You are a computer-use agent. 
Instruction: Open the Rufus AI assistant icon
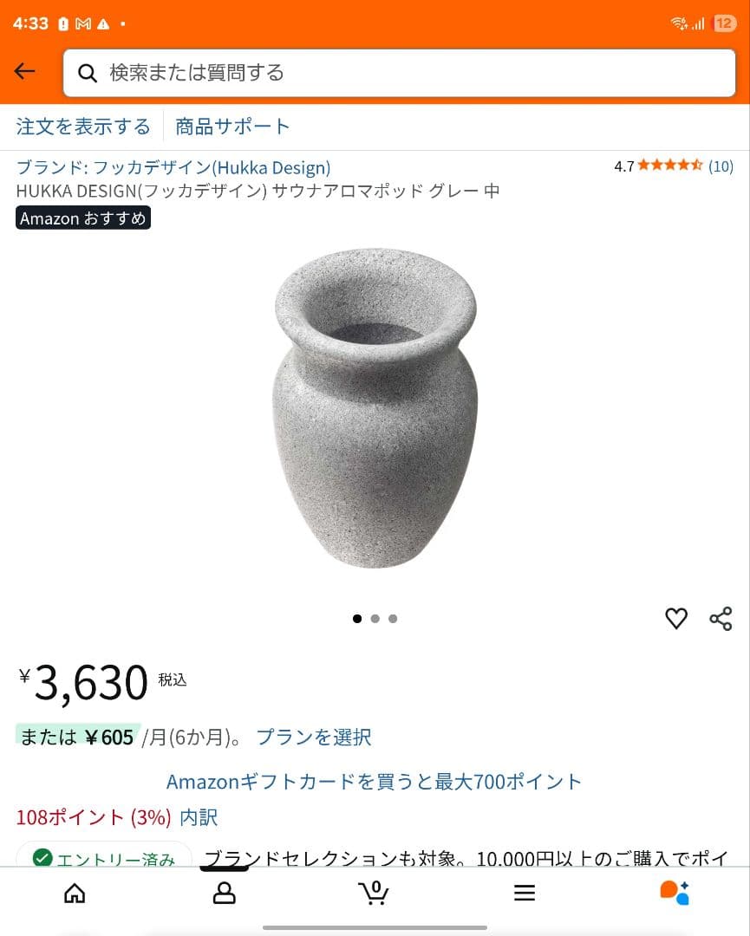[x=674, y=892]
